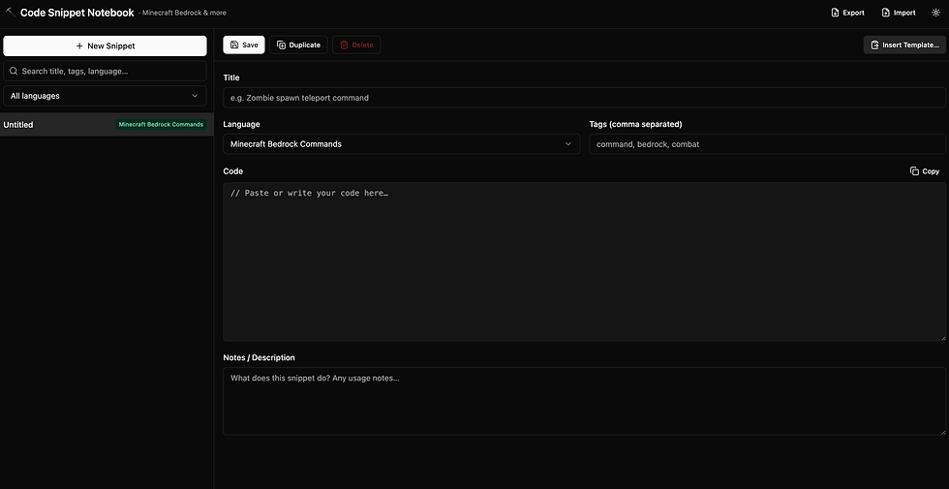Click the Import button

click(x=899, y=12)
